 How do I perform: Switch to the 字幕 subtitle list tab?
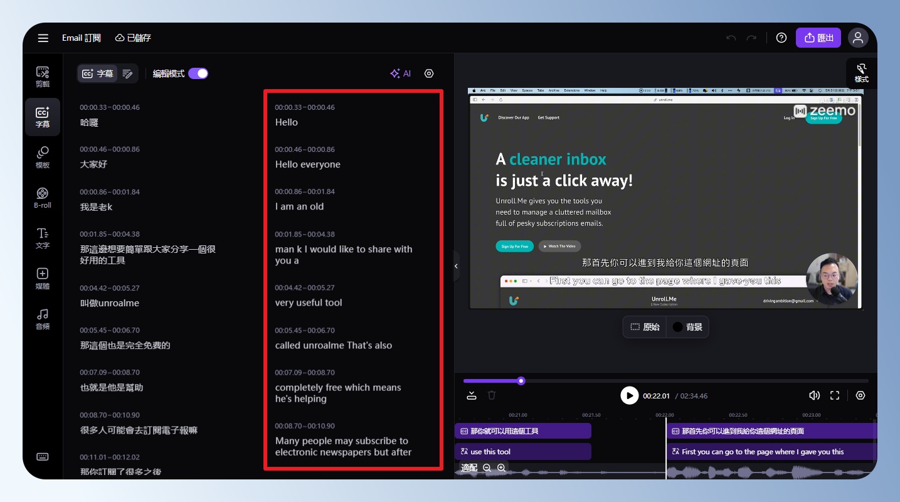[x=98, y=73]
